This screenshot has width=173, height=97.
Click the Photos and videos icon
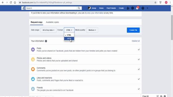click(33, 59)
